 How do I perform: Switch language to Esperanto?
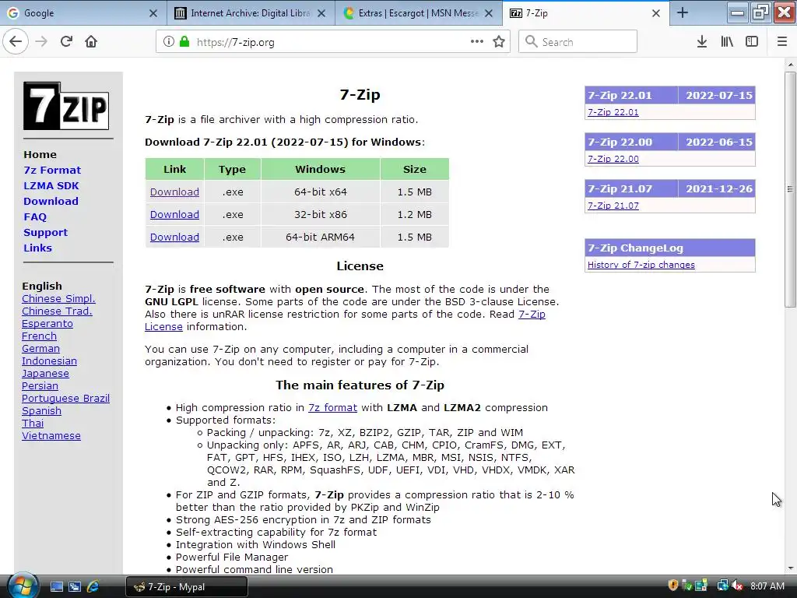coord(47,324)
